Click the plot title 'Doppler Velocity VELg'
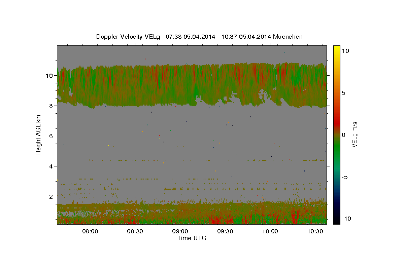This screenshot has height=269, width=404. [x=128, y=37]
